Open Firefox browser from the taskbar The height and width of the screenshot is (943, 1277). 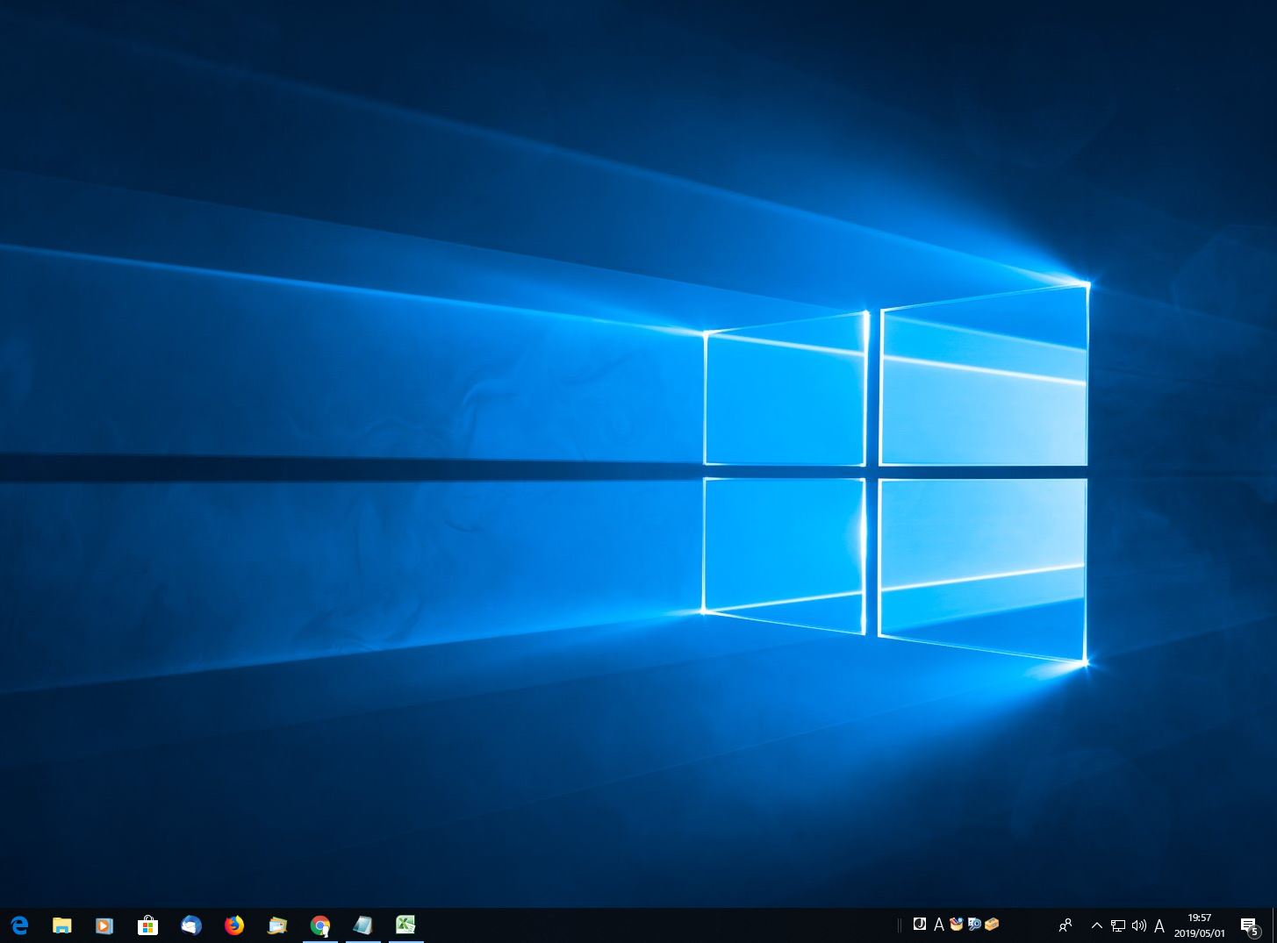(233, 925)
